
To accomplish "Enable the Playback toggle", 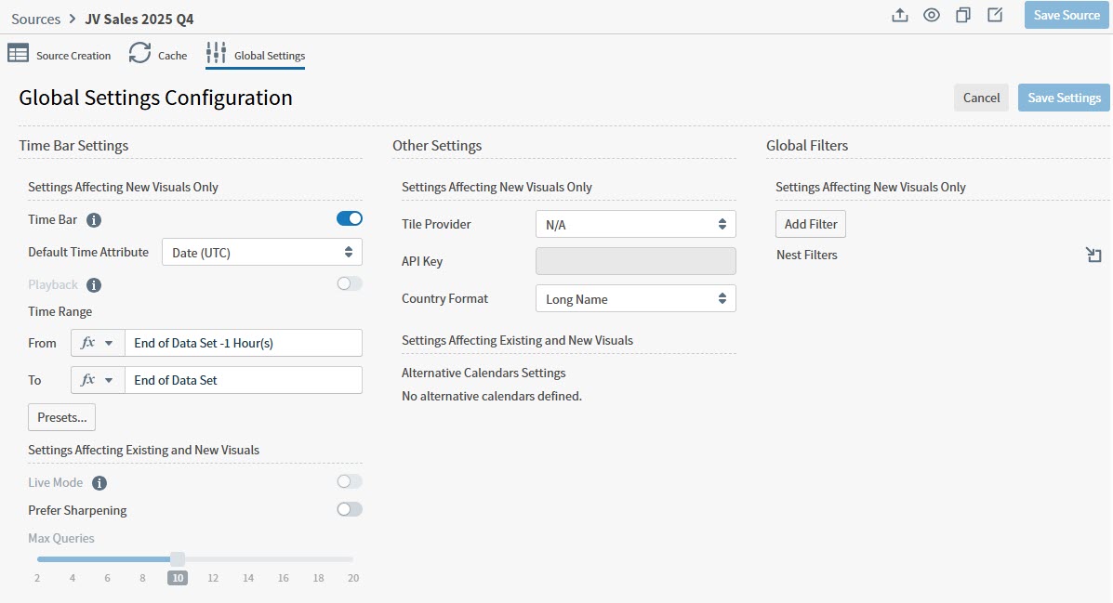I will 350,284.
